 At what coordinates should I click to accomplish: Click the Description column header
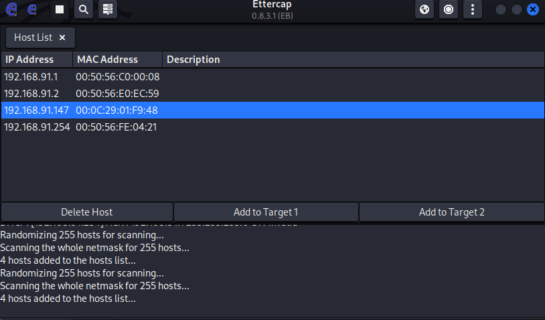click(x=353, y=60)
